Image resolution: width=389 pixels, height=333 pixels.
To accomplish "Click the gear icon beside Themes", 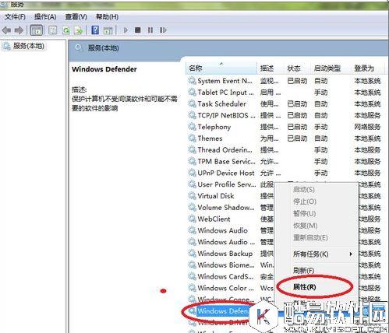I will click(192, 138).
